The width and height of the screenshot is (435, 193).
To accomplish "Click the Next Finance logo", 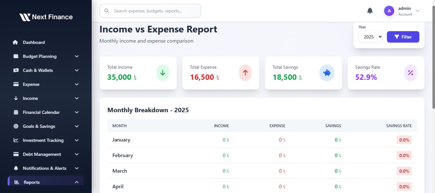I will tap(46, 17).
